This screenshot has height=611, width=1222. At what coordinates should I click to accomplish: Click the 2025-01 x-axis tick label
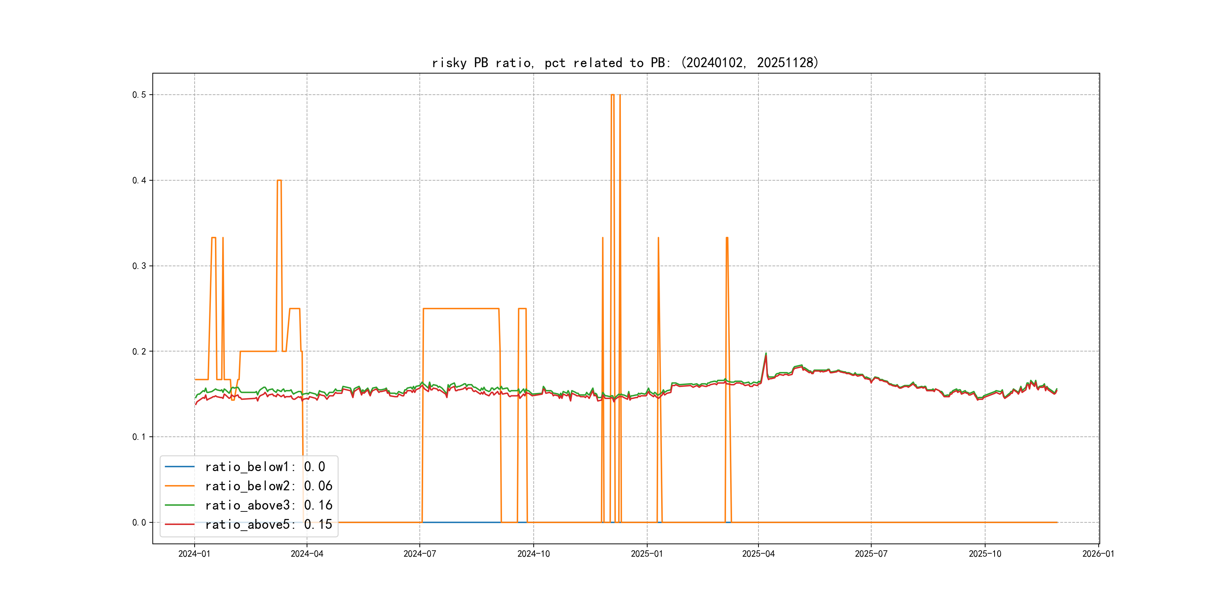646,554
